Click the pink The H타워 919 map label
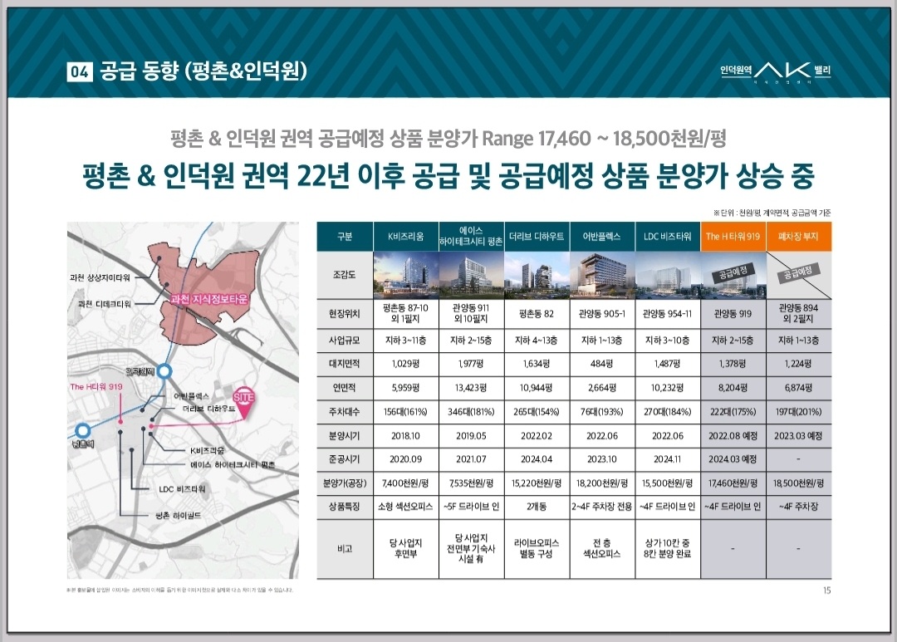This screenshot has height=642, width=897. click(x=96, y=387)
